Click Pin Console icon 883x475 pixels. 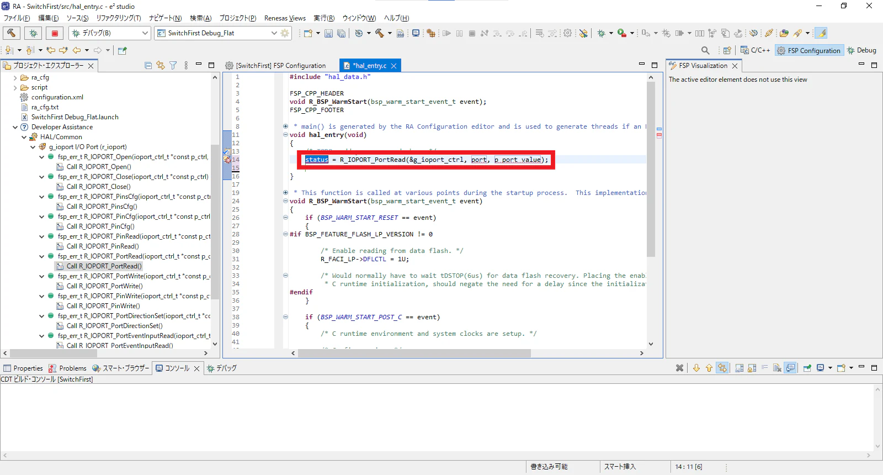pos(807,368)
